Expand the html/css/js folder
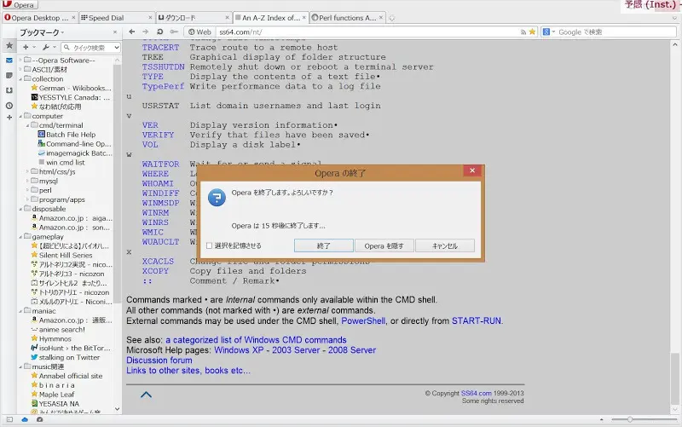Image resolution: width=682 pixels, height=427 pixels. (28, 171)
